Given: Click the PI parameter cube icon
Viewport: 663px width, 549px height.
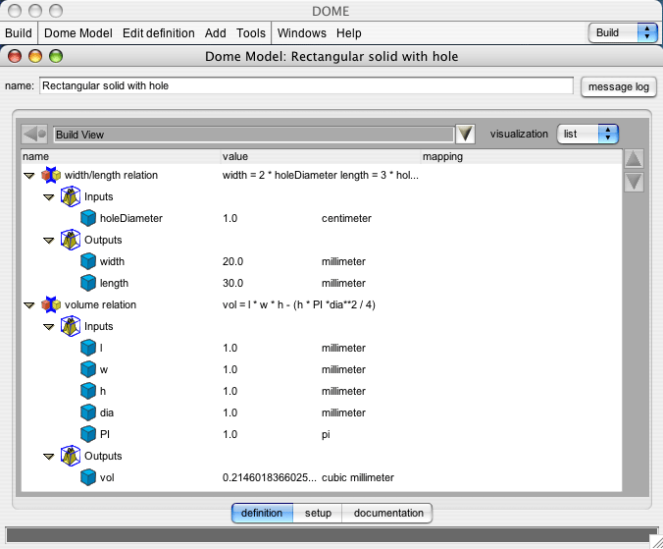Looking at the screenshot, I should coord(88,434).
